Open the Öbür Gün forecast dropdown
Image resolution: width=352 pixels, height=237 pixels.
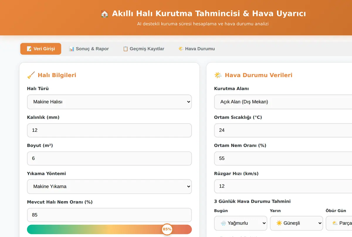pyautogui.click(x=339, y=223)
